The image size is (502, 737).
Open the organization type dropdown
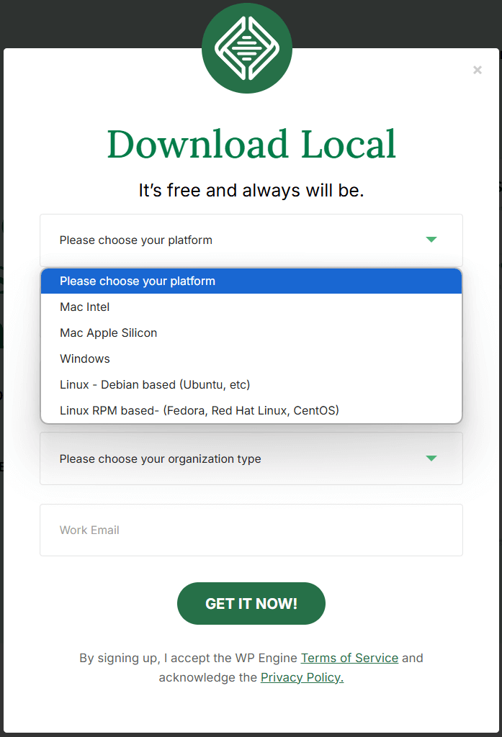251,458
